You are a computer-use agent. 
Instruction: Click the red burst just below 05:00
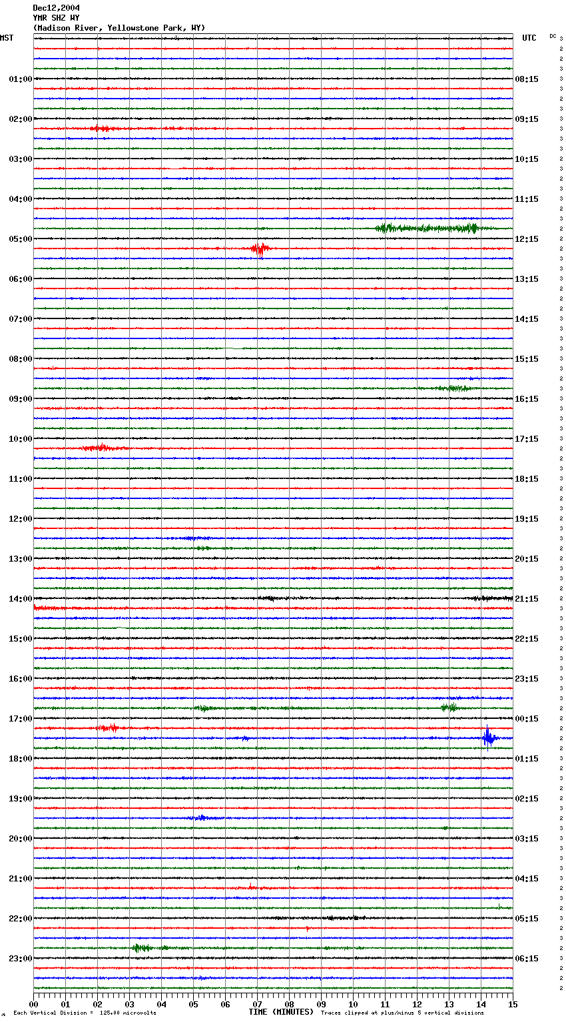(x=260, y=249)
